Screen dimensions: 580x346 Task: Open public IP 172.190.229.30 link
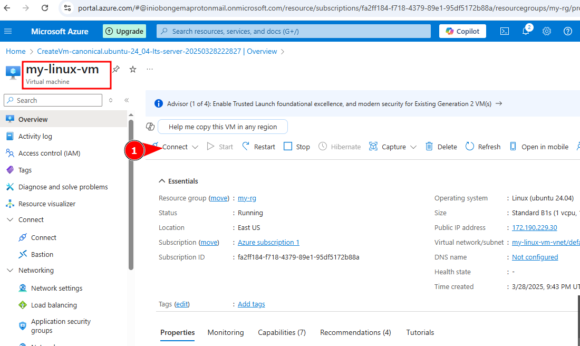click(534, 227)
